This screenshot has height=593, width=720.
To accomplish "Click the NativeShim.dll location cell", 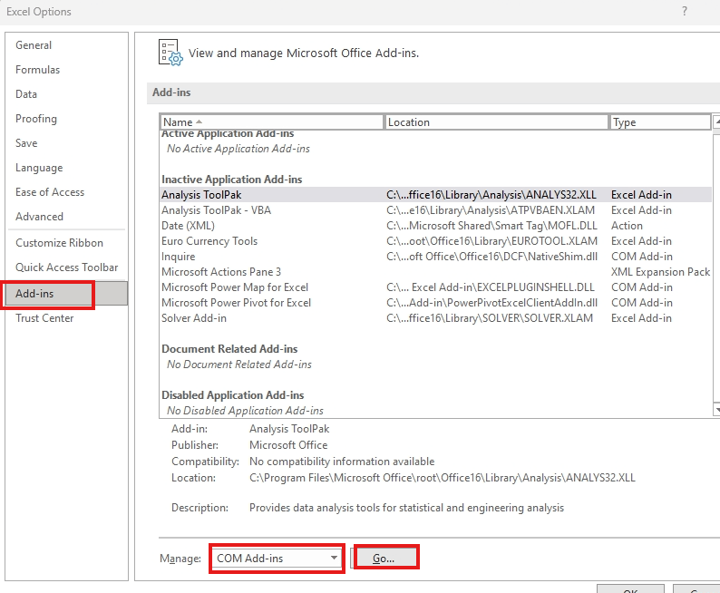I will [491, 256].
